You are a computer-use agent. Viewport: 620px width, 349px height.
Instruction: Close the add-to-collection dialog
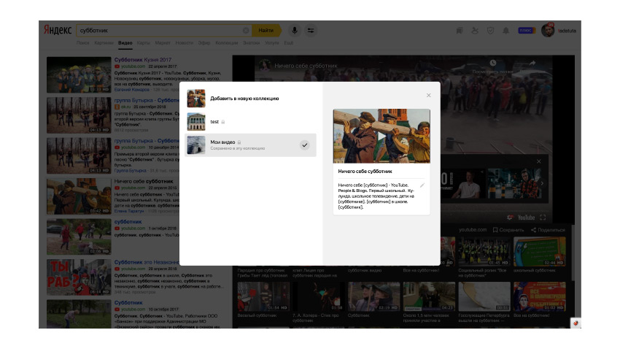[429, 96]
